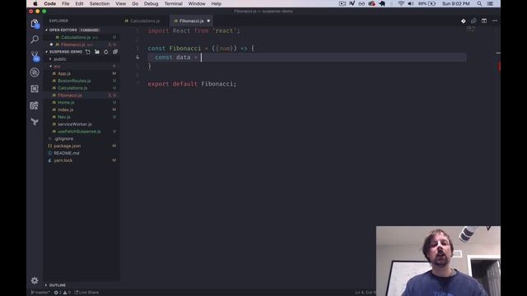Click the diamond git icon in editor toolbar
Viewport: 527px width, 296px height.
tap(464, 21)
